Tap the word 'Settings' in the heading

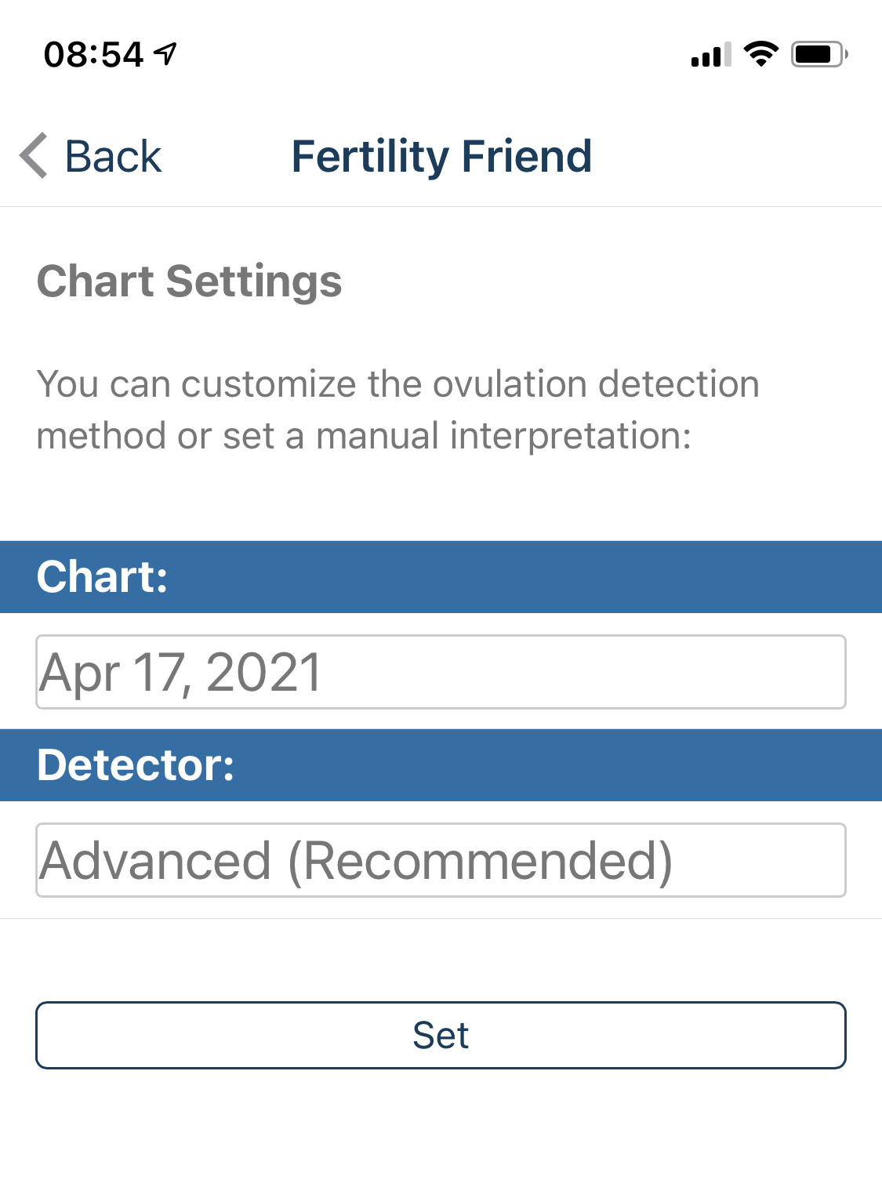click(254, 281)
